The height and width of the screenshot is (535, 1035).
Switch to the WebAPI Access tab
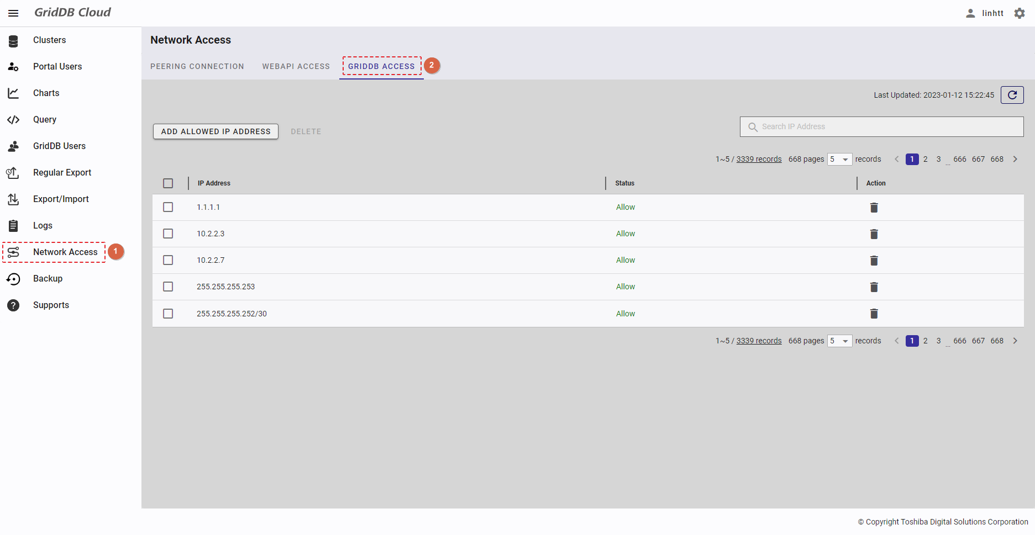(296, 66)
